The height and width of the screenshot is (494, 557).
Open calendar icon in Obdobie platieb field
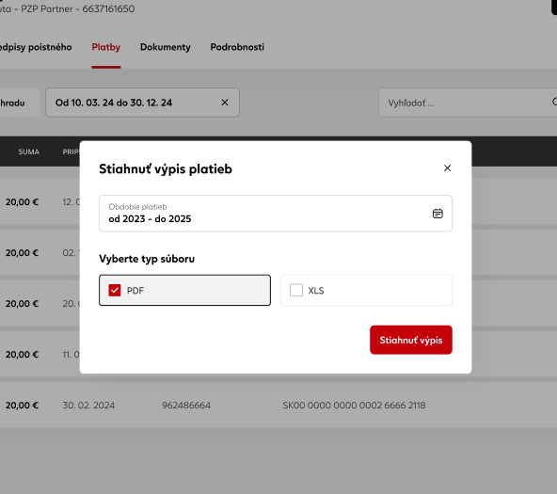coord(438,214)
